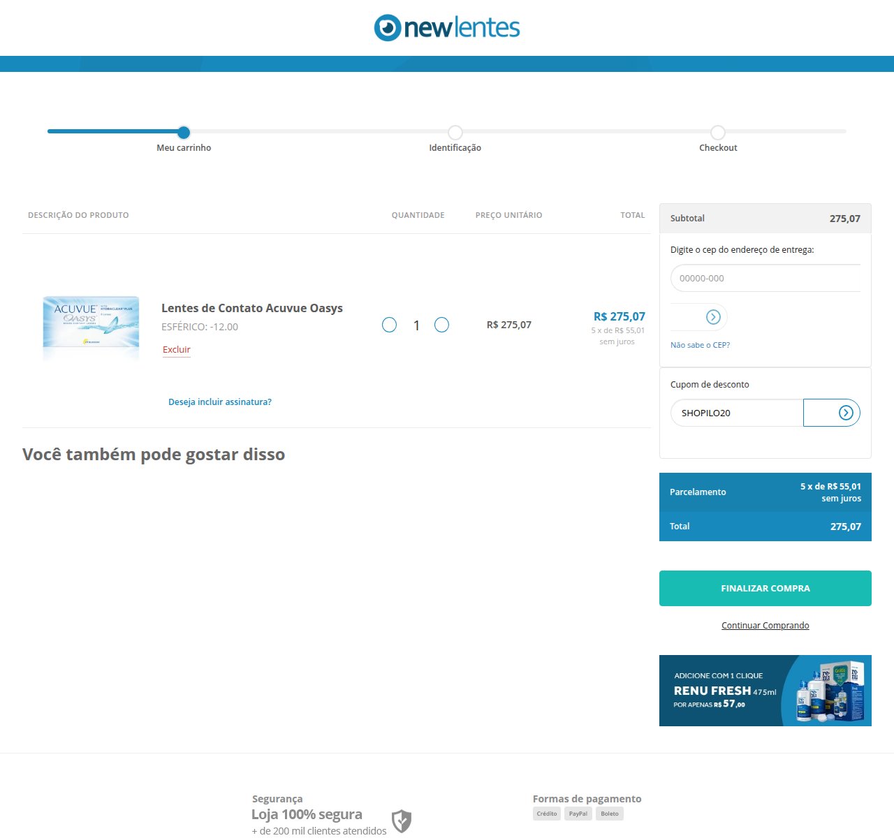The width and height of the screenshot is (894, 838).
Task: Click 'Loja 100% segura' text
Action: tap(307, 814)
